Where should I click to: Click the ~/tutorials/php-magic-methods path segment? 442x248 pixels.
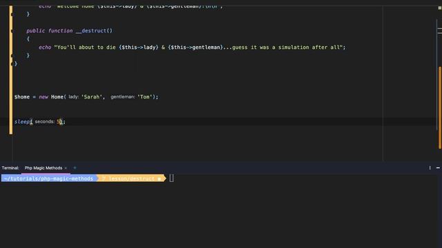coord(48,178)
